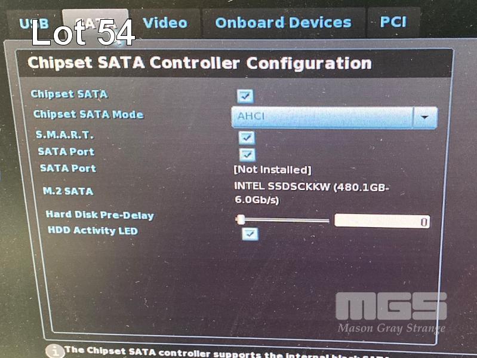Switch to the USB tab
The width and height of the screenshot is (477, 358).
[x=33, y=24]
